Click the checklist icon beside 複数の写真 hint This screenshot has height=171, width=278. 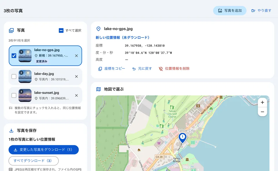click(x=11, y=108)
